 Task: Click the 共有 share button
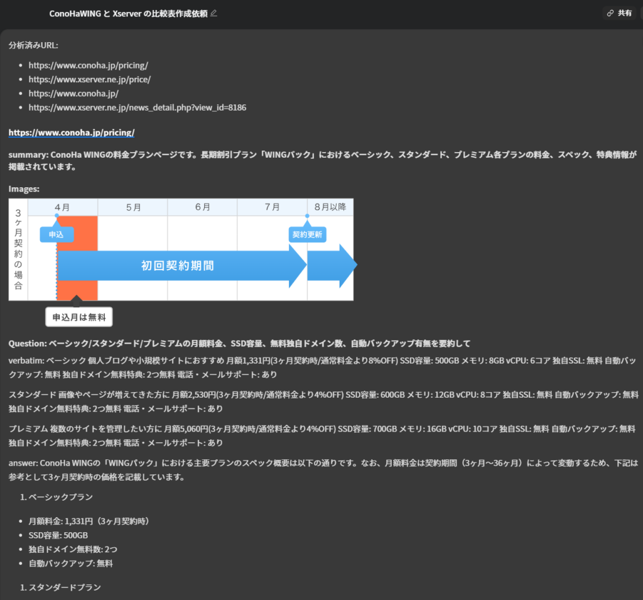click(620, 13)
